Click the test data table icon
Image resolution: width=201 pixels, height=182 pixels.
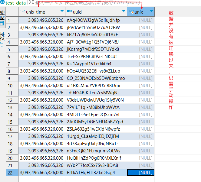pos(2,3)
